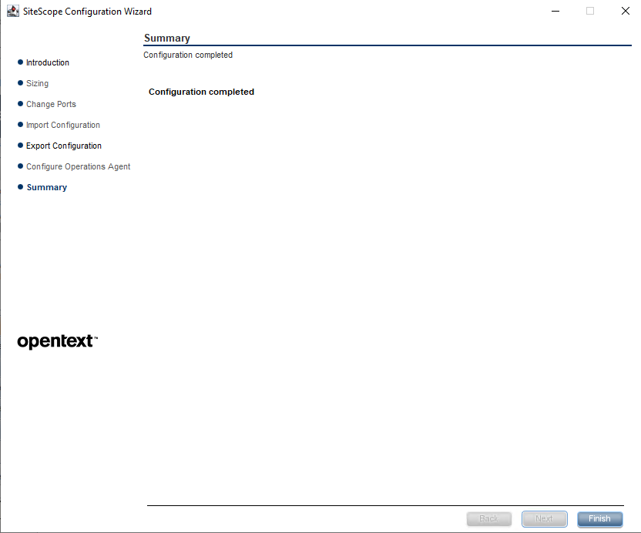Click the 'SiteScope Configuration Wizard' window title

point(87,12)
